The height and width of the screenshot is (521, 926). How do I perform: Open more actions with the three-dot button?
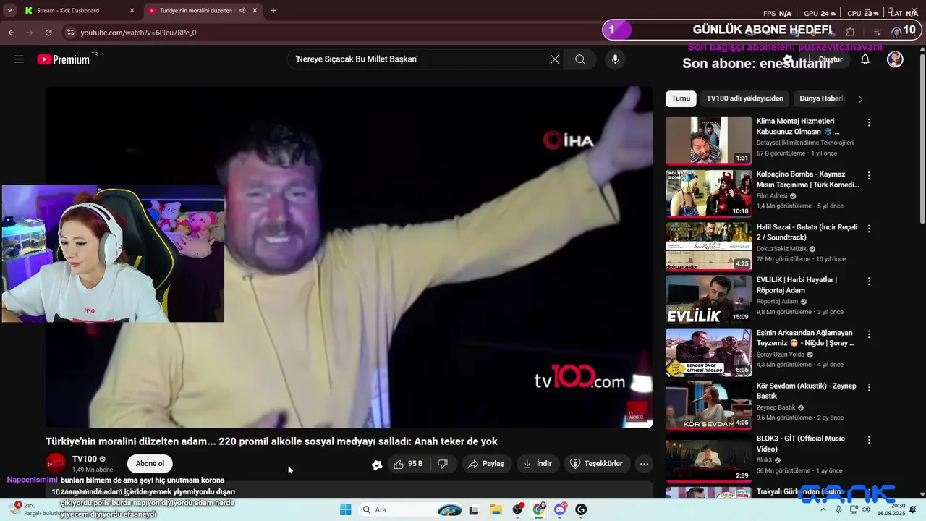pyautogui.click(x=644, y=464)
